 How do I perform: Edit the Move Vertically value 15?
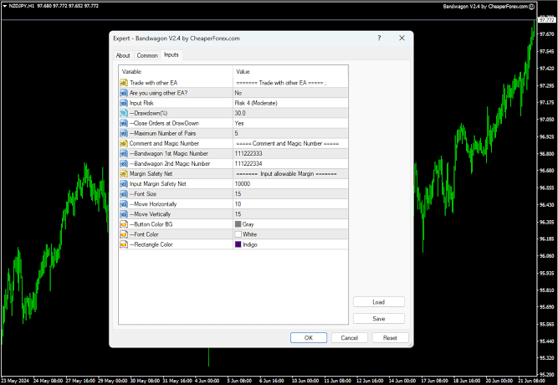pos(290,214)
